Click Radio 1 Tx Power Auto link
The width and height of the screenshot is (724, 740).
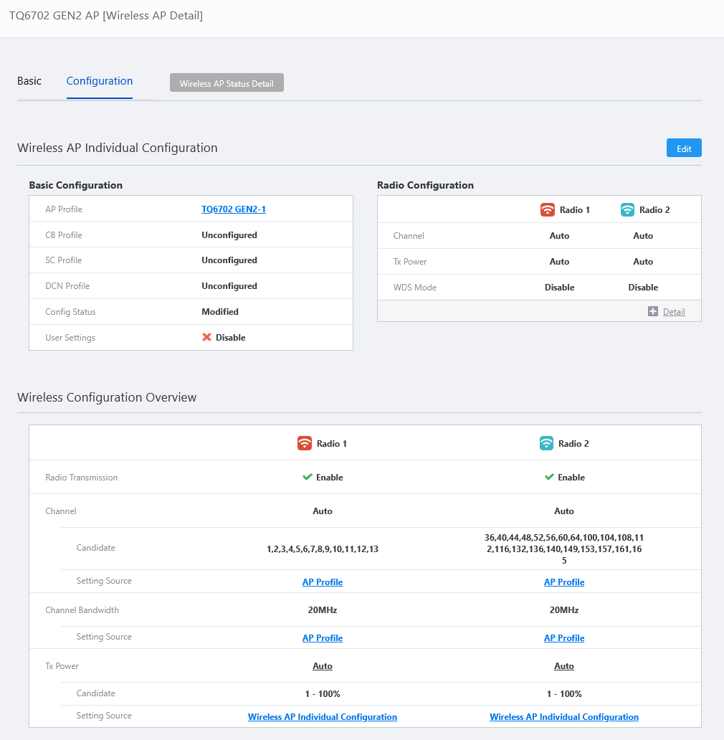pyautogui.click(x=323, y=666)
